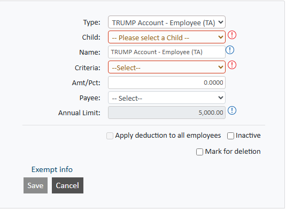286x209 pixels.
Task: Click into the Name text field
Action: 167,52
